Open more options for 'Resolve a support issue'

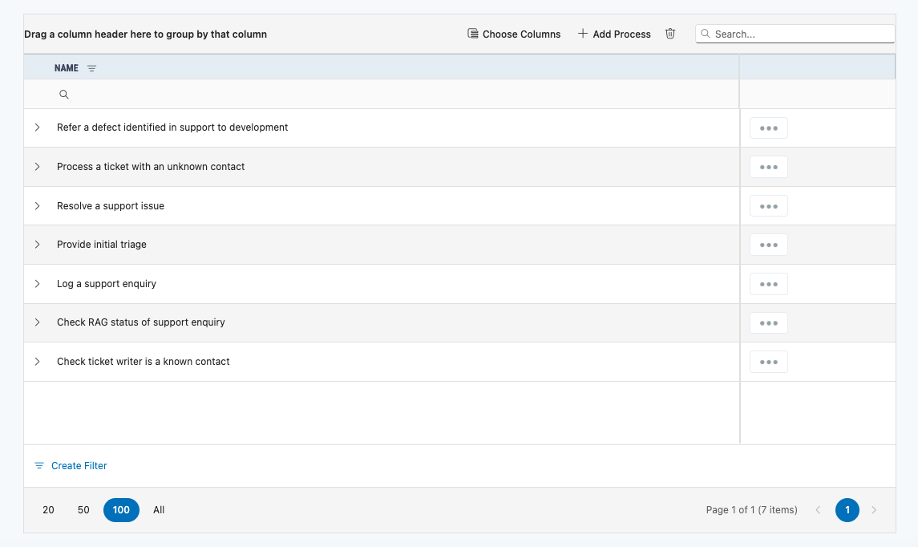[x=769, y=206]
